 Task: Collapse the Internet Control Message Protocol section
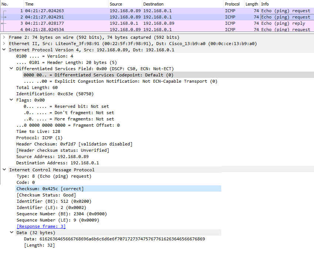click(x=4, y=170)
